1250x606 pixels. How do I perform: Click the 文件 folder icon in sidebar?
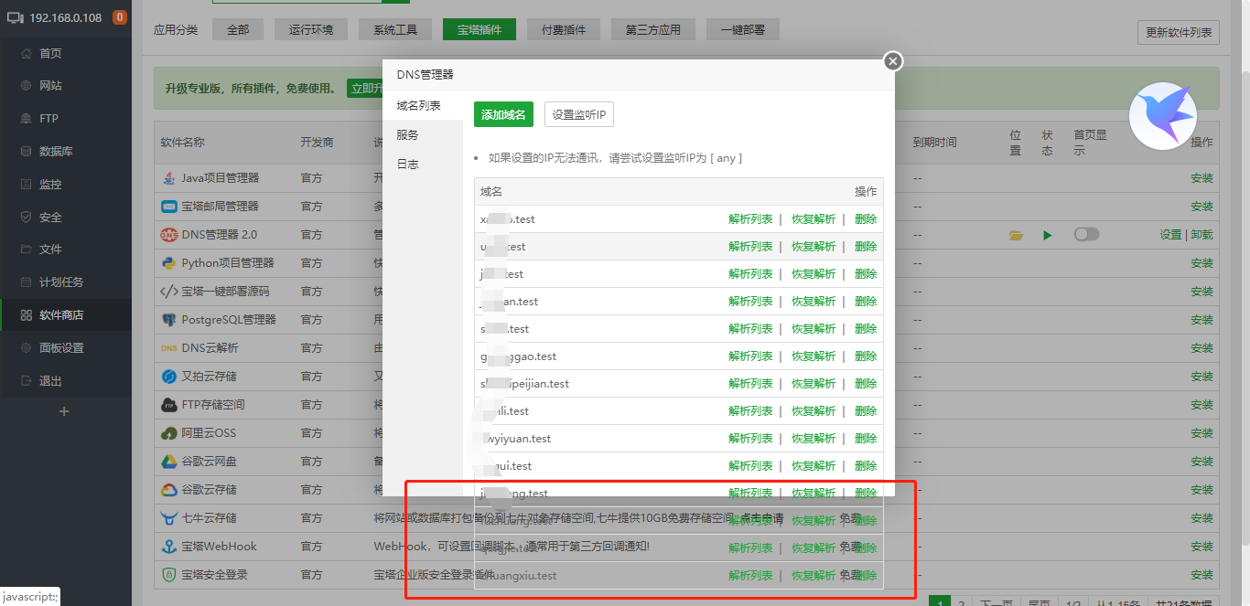click(x=27, y=250)
